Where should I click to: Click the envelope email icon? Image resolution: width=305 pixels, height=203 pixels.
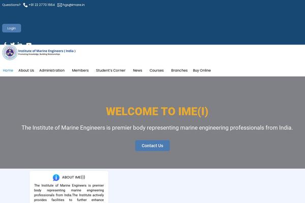(59, 5)
